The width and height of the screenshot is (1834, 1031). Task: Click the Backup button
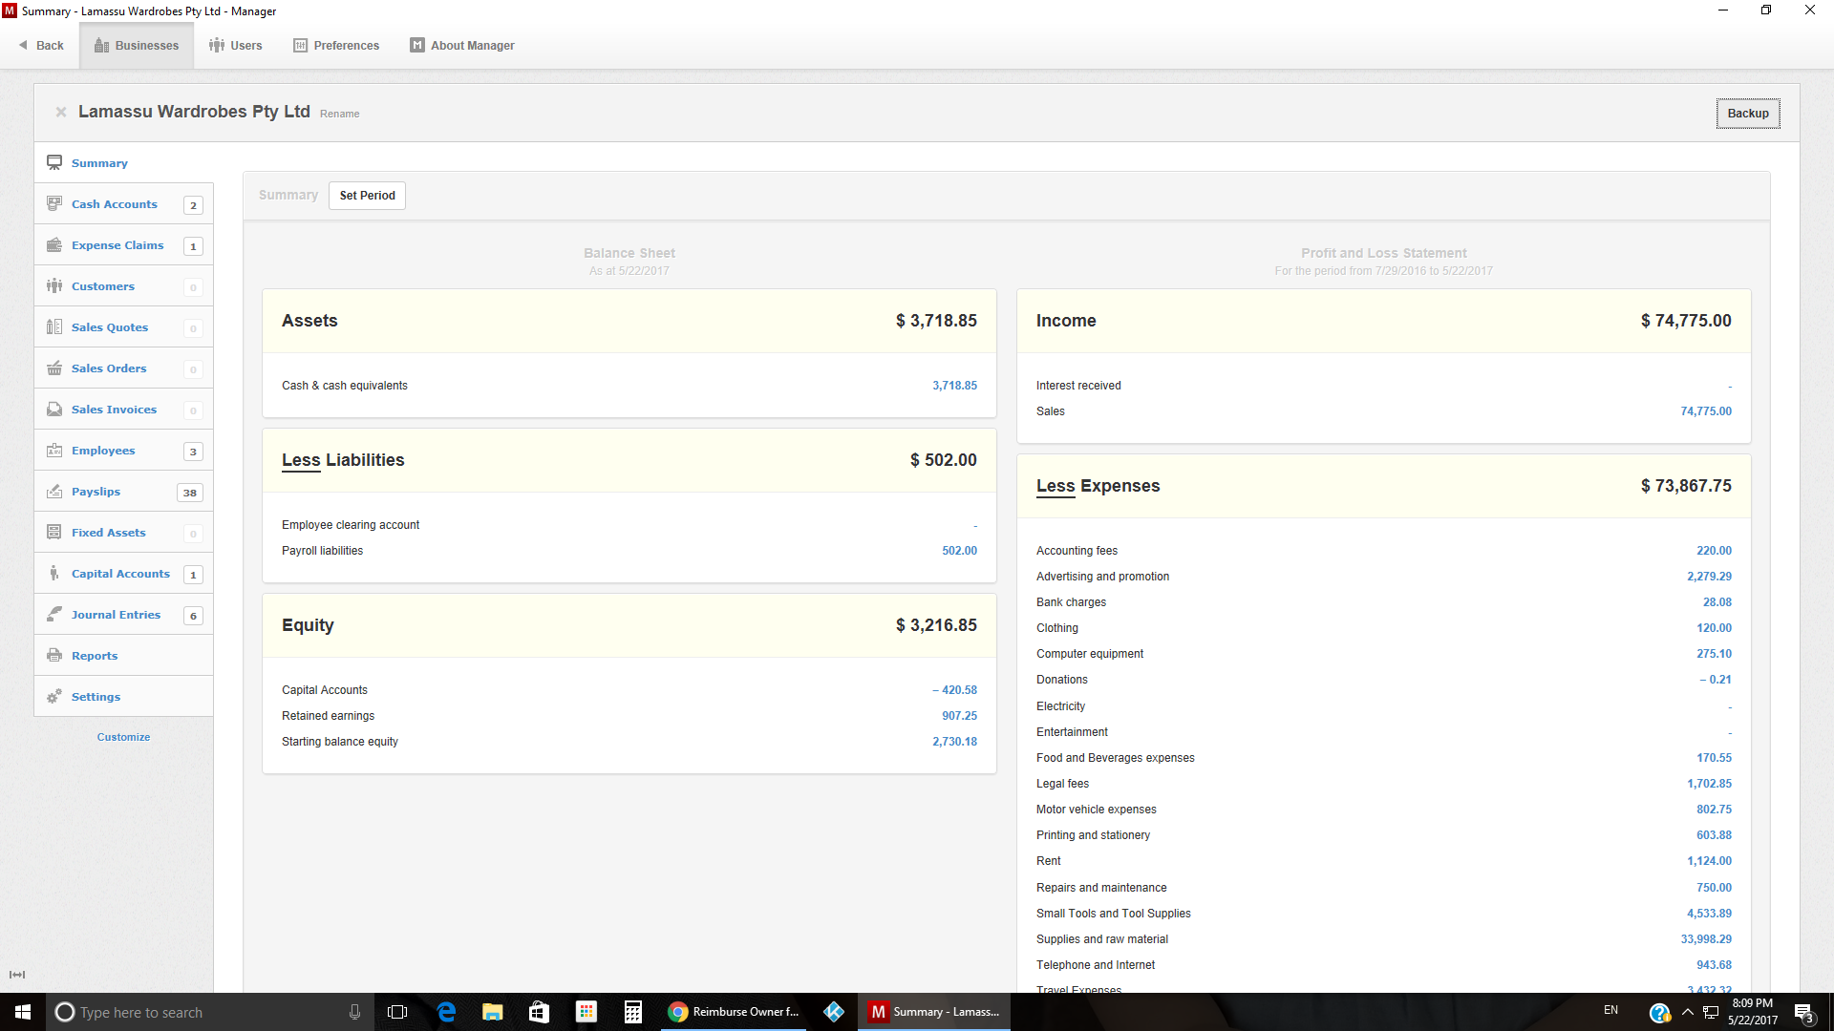[1748, 113]
